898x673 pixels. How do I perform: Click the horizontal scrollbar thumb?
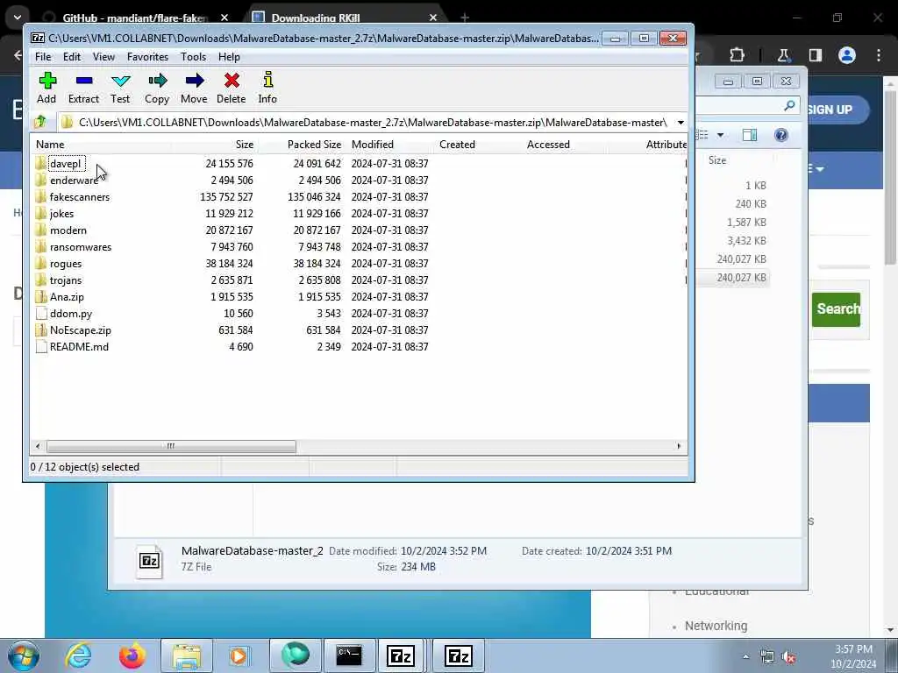pos(171,446)
